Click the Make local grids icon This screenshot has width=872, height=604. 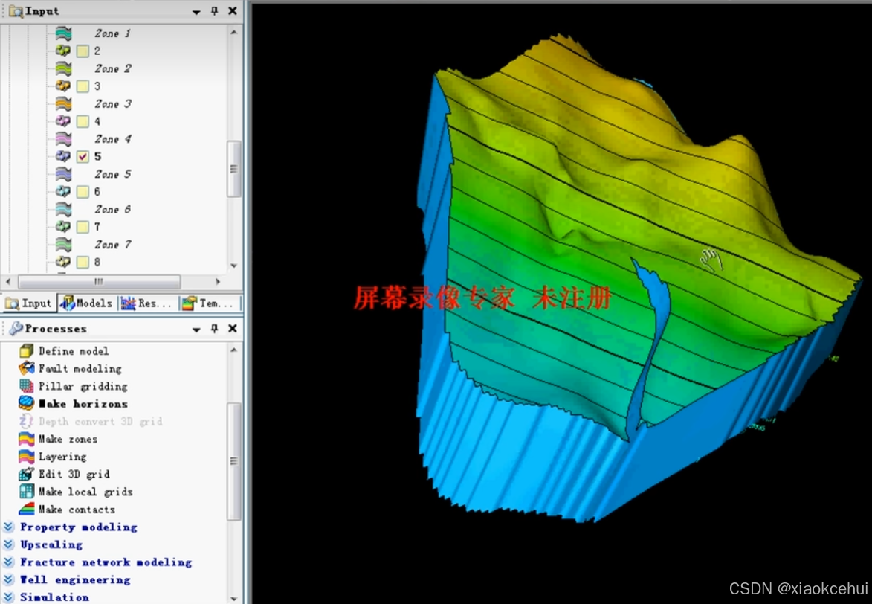pos(26,492)
